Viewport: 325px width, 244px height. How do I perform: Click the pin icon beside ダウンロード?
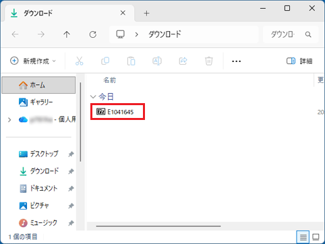71,171
